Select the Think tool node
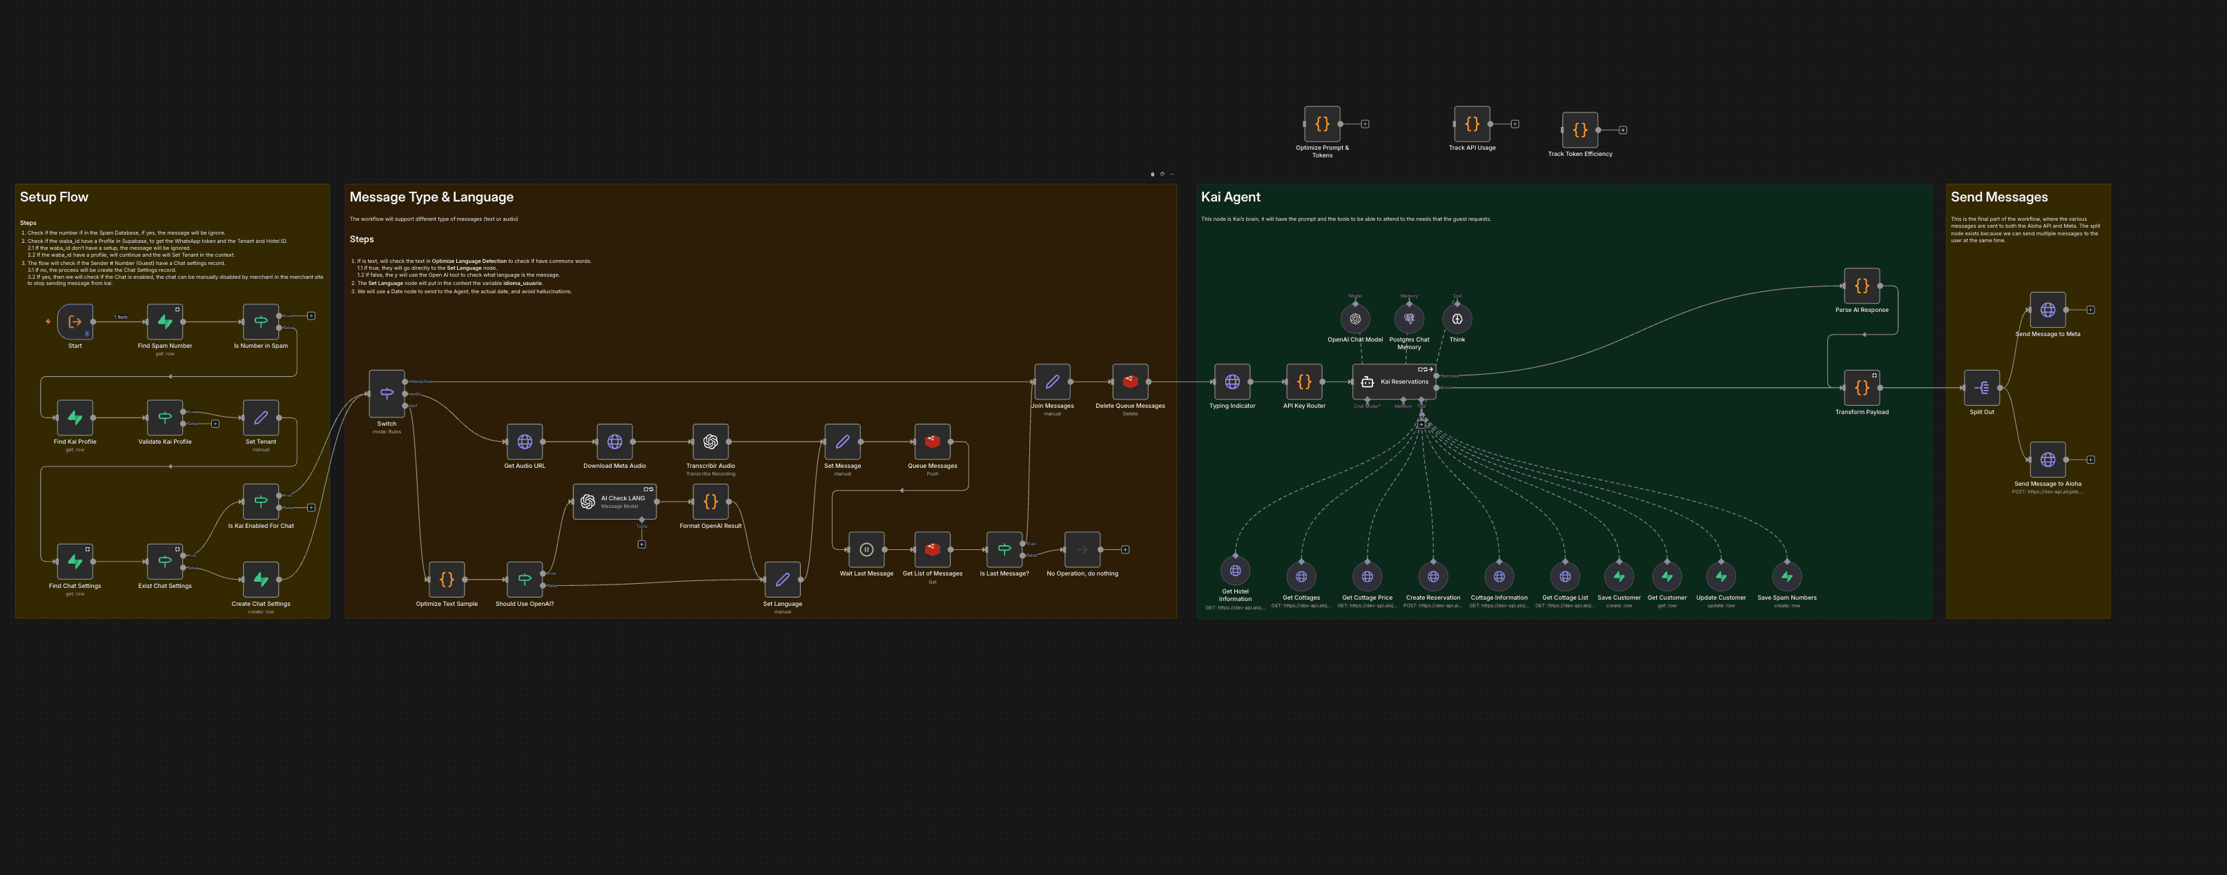This screenshot has height=875, width=2227. coord(1457,319)
